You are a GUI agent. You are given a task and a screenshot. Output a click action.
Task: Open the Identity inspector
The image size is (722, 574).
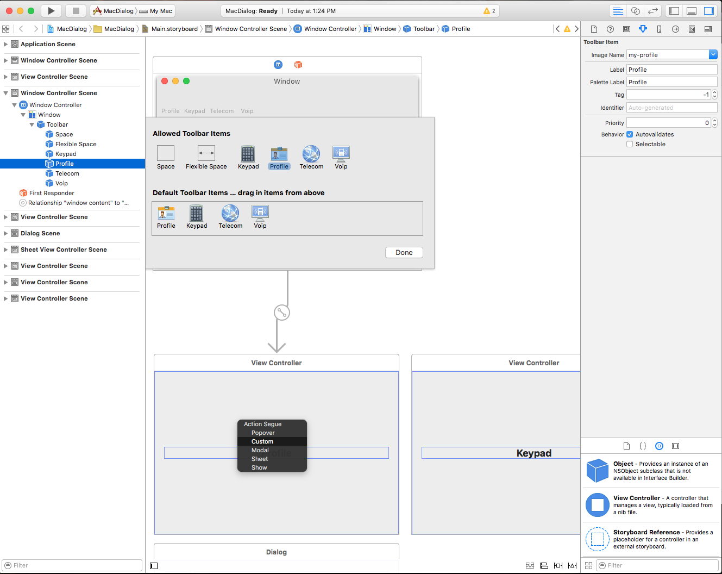tap(626, 28)
